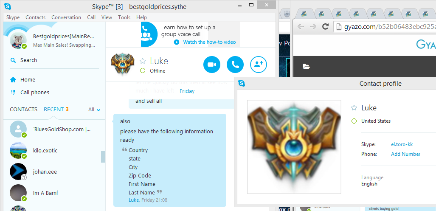Select BluesGoldShop.com contact
Screen dimensions: 436x211
click(54, 129)
